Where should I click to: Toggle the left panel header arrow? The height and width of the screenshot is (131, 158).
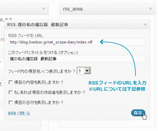pyautogui.click(x=44, y=9)
